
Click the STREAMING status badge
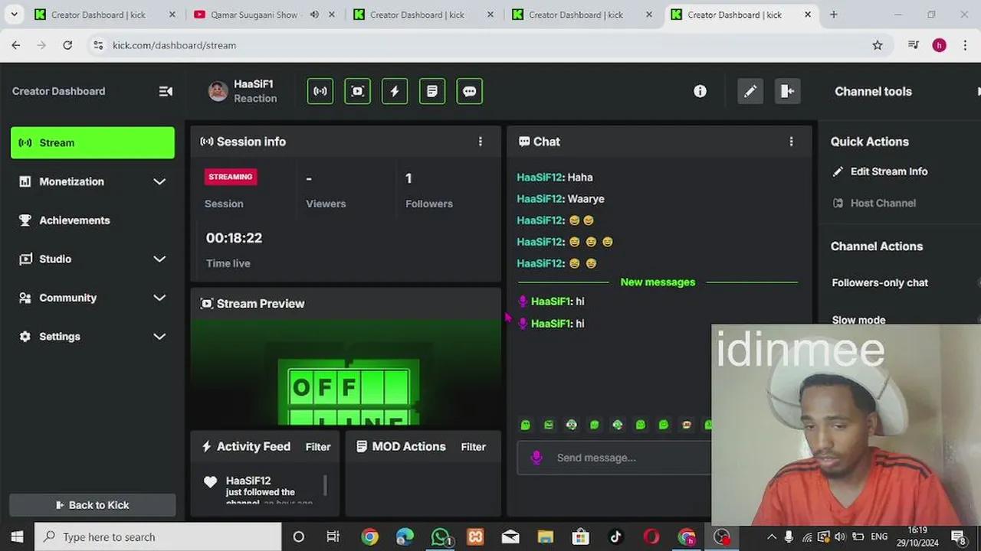[x=231, y=177]
